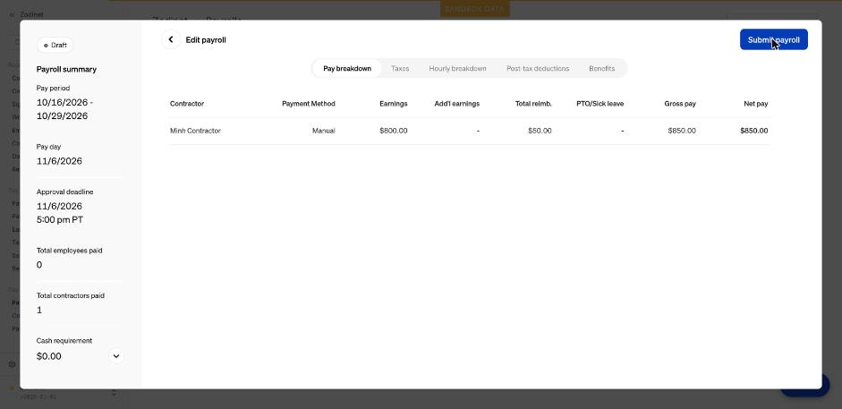Open the Taxes tab
The image size is (842, 409).
400,69
